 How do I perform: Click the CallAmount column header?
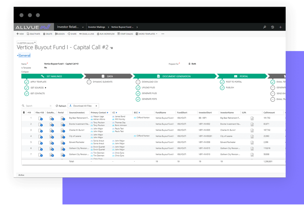[269, 113]
